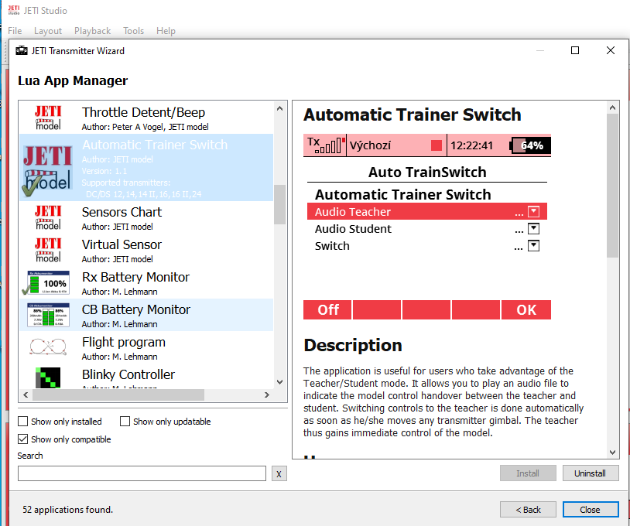This screenshot has width=630, height=526.
Task: Click the JETI Studio logo in title bar
Action: click(x=14, y=10)
